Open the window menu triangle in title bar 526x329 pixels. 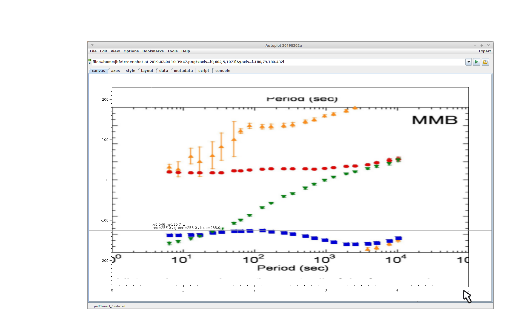pyautogui.click(x=92, y=45)
